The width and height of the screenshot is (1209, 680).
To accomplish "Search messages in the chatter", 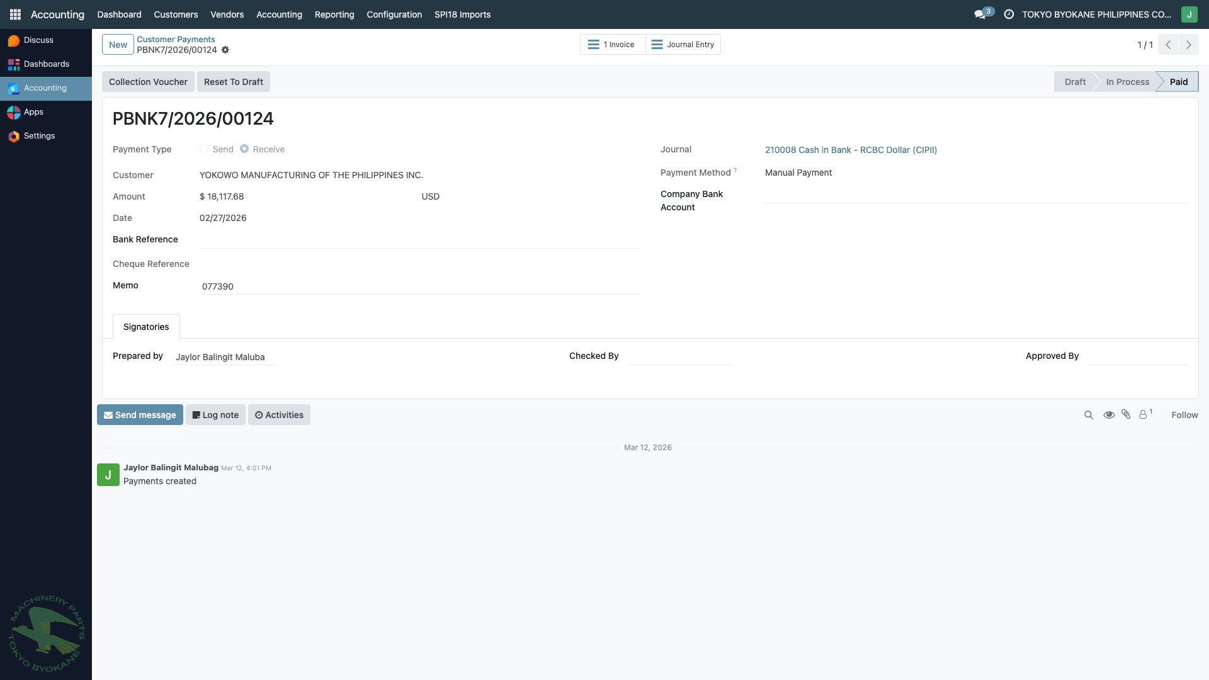I will (1088, 414).
